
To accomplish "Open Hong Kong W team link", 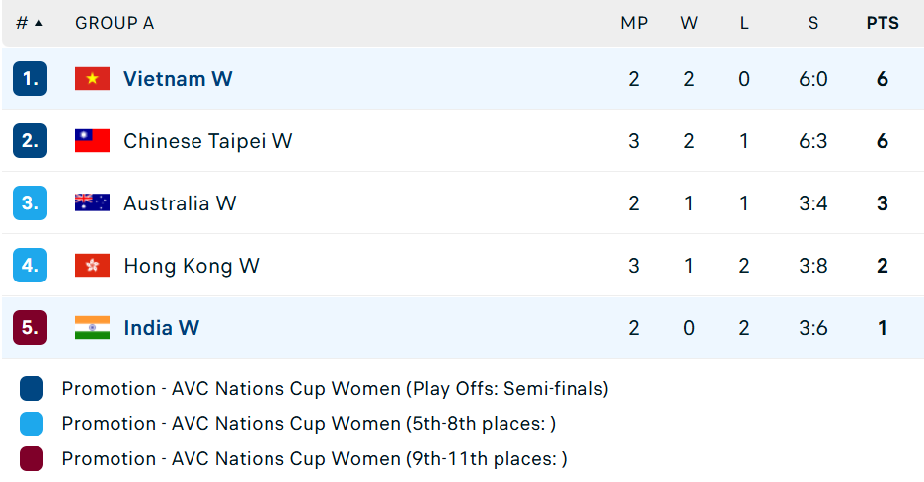I will pos(192,266).
